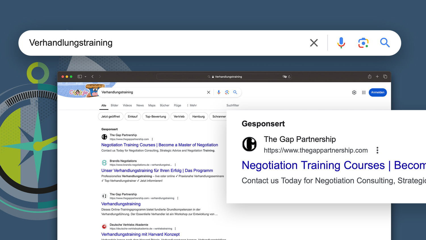Click Safari share icon
426x240 pixels.
(x=369, y=76)
